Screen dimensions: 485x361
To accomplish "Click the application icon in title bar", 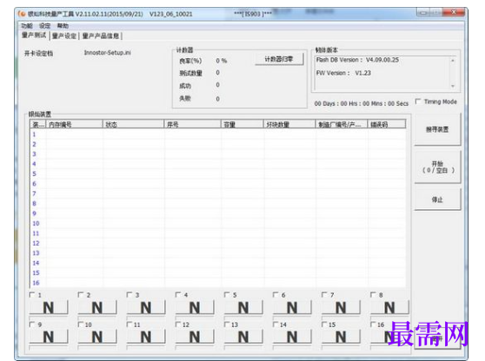I will 22,14.
